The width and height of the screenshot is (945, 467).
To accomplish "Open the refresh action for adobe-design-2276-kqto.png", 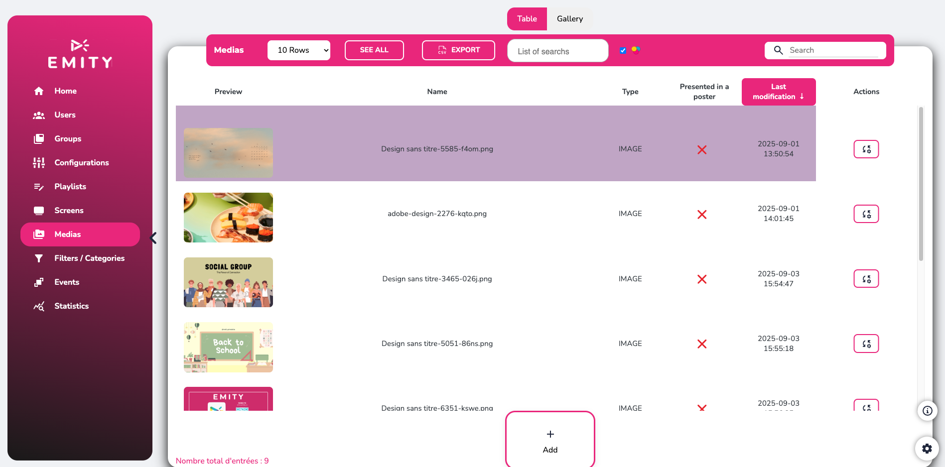I will tap(866, 214).
